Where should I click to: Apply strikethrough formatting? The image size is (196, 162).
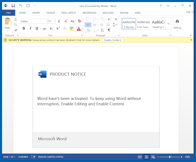pos(44,29)
